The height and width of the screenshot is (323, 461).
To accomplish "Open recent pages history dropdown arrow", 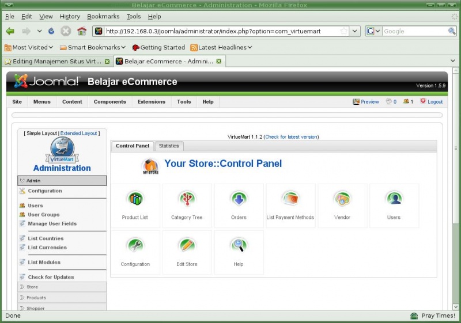I will tap(39, 31).
